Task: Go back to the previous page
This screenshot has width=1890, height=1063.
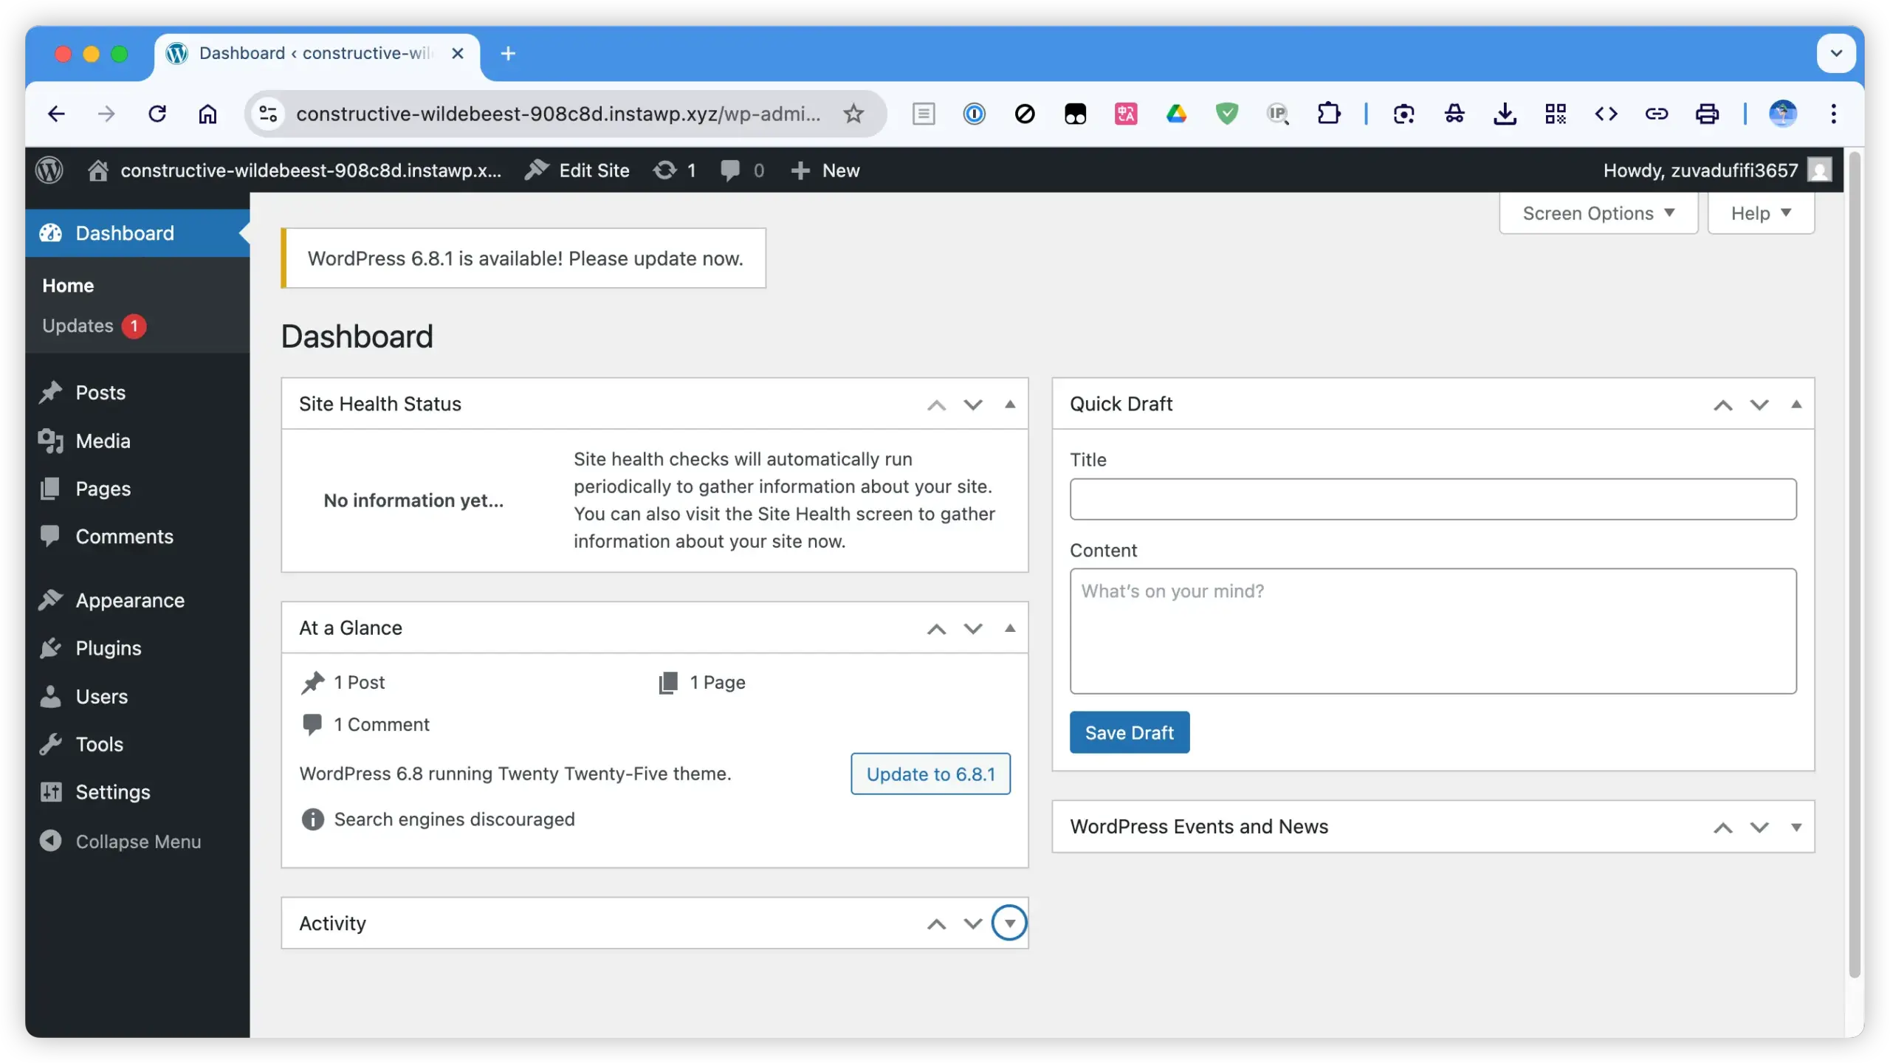Action: click(56, 114)
